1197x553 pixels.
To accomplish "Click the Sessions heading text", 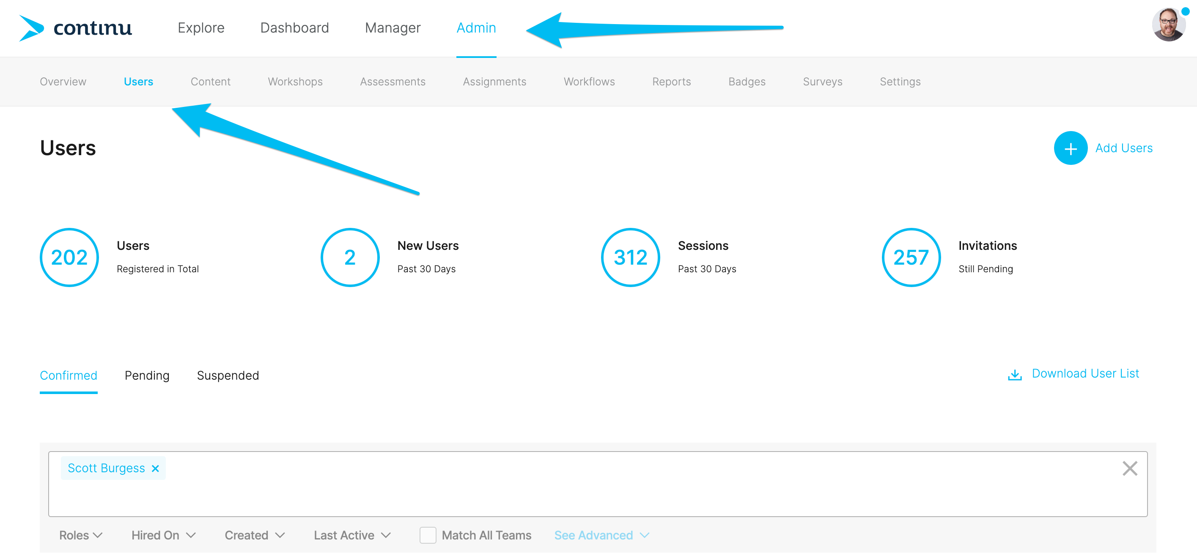I will (703, 246).
